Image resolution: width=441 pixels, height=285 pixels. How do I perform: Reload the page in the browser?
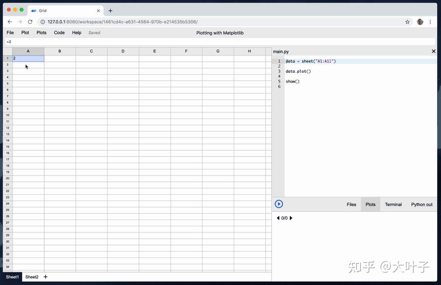click(x=30, y=22)
